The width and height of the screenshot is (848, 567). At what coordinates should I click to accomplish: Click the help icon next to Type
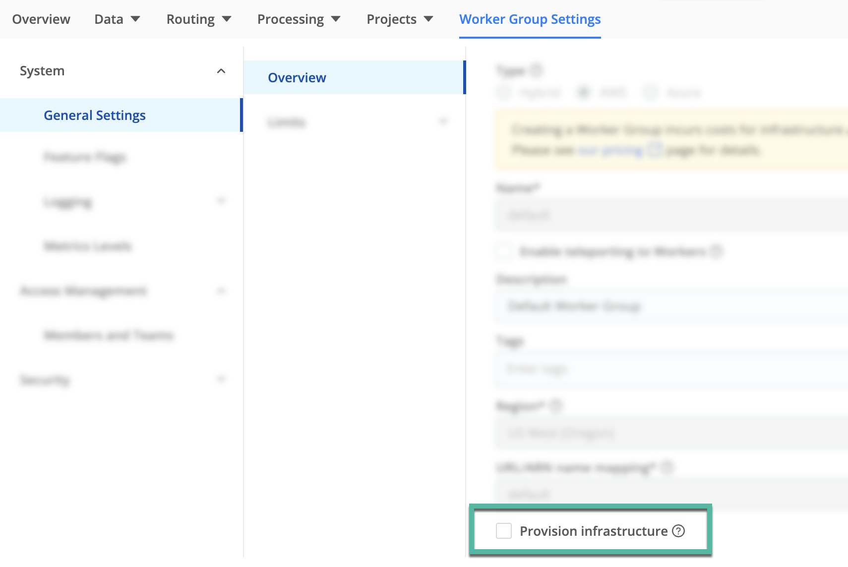[536, 71]
